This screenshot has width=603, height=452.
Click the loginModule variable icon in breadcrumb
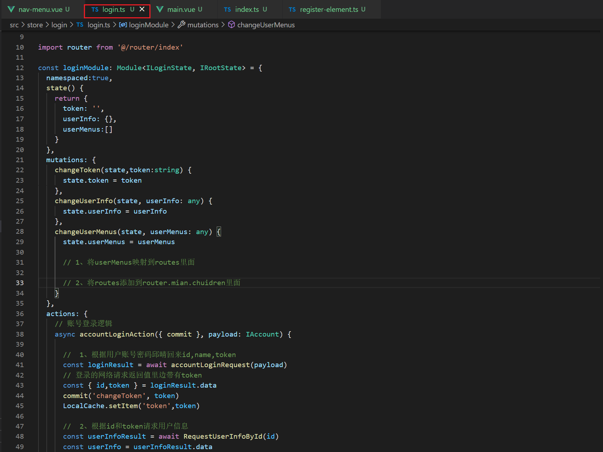[123, 25]
